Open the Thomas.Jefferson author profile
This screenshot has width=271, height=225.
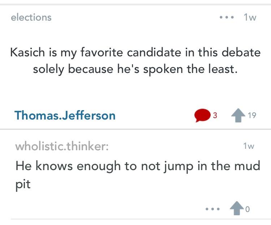[65, 116]
